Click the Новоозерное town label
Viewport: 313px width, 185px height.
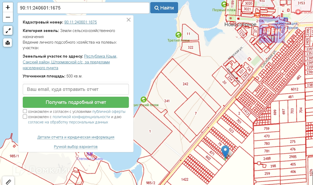point(240,25)
